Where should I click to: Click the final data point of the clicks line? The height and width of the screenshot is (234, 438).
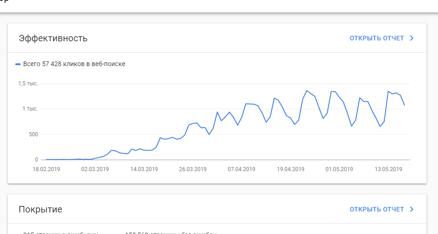click(404, 105)
